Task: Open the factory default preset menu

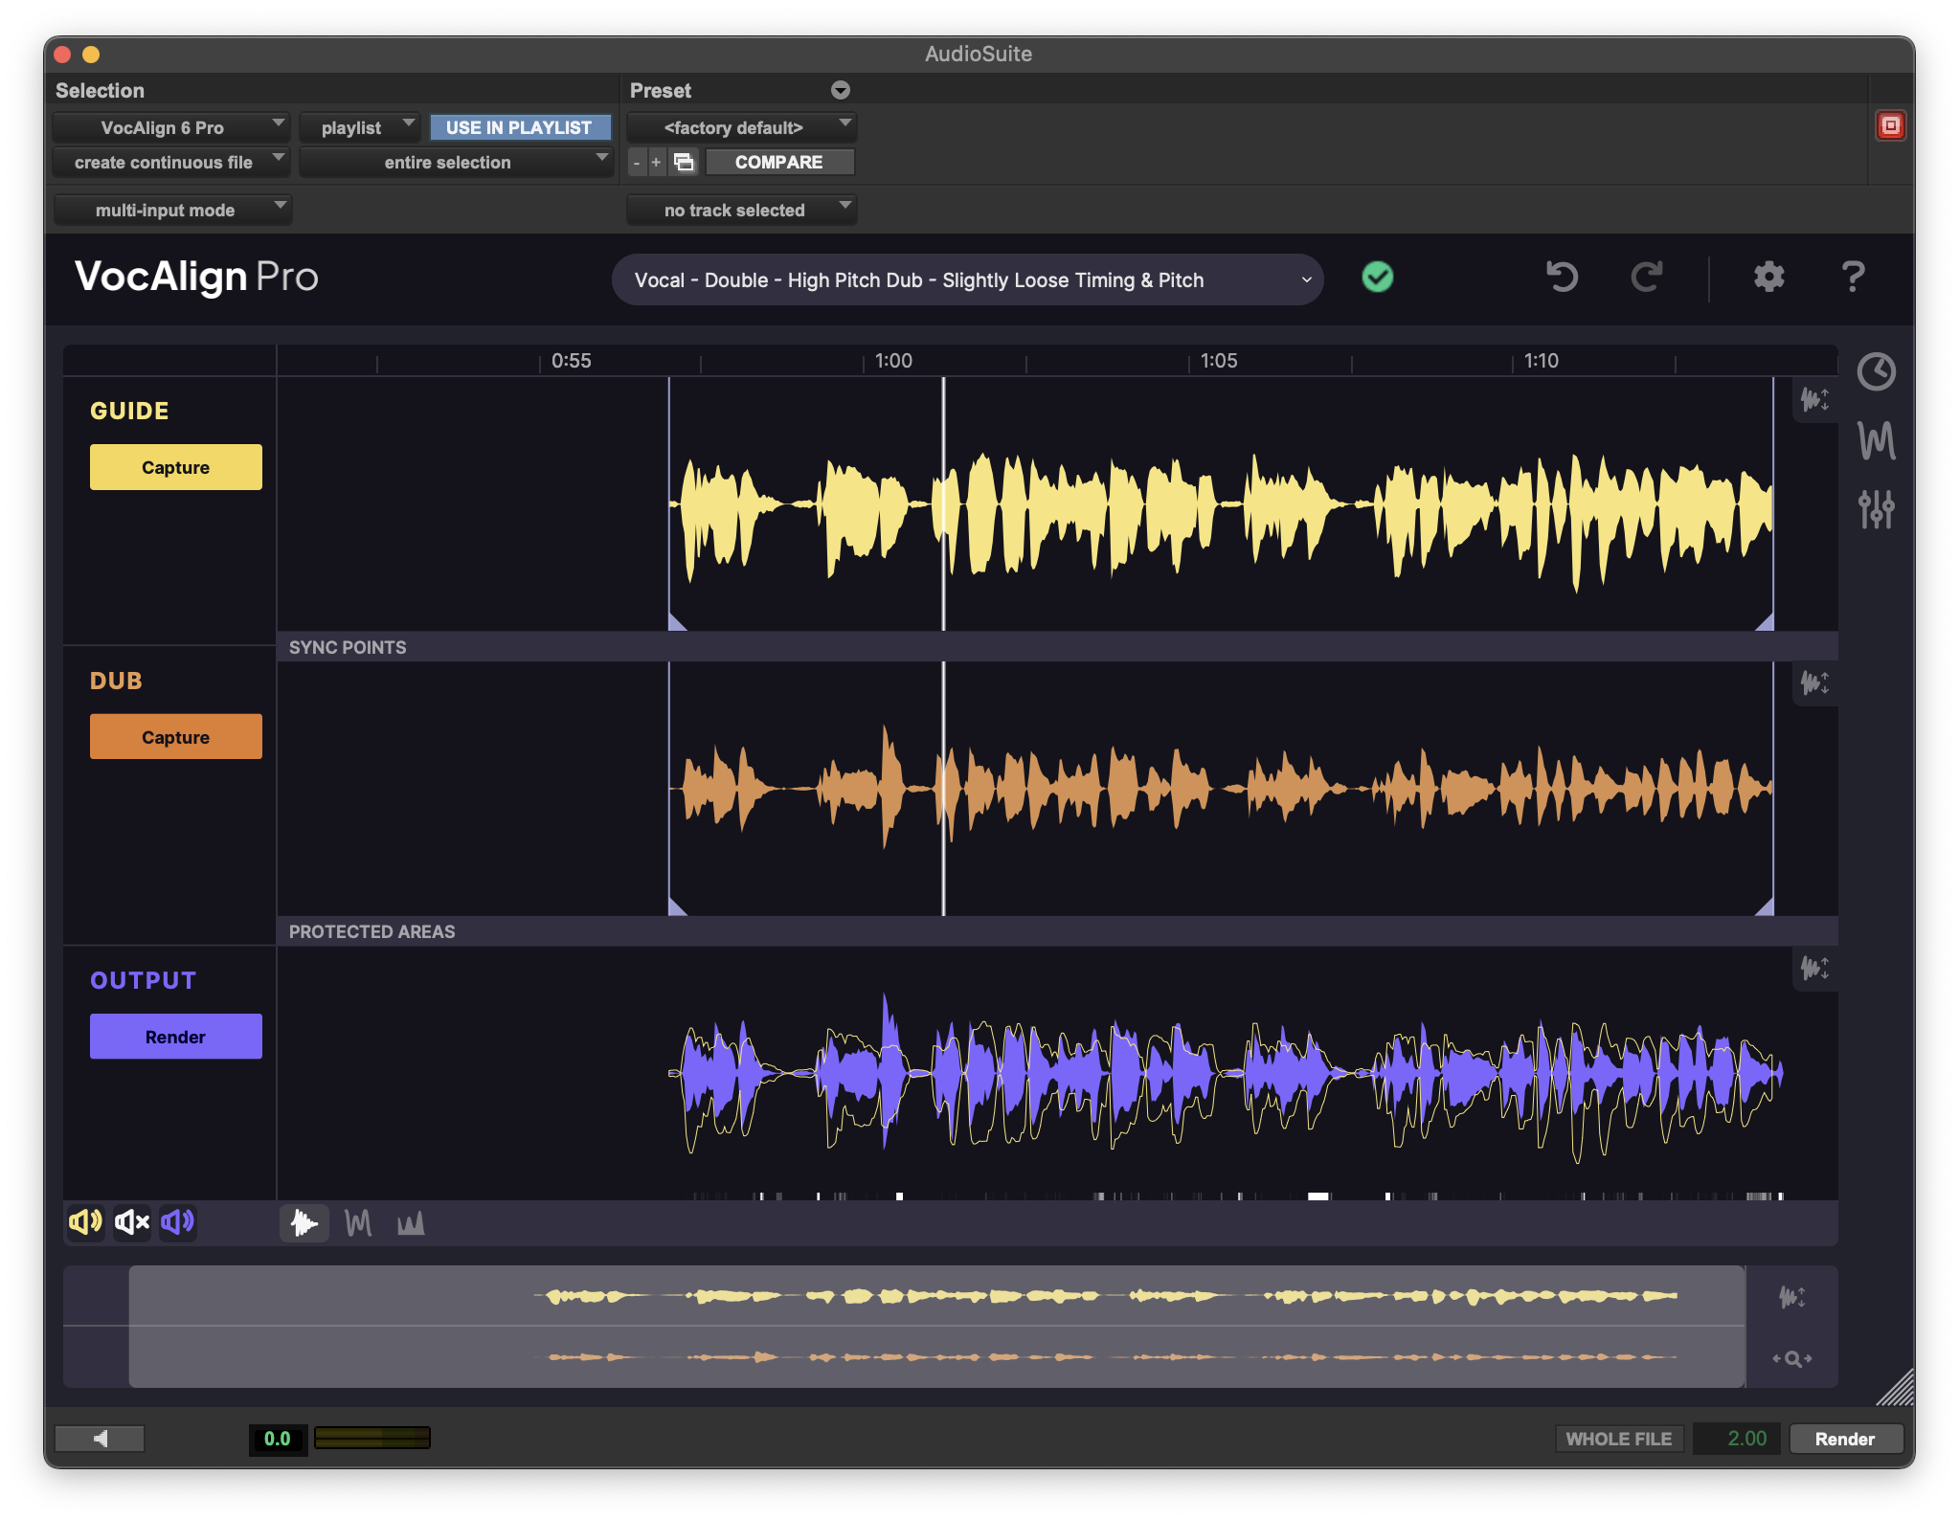Action: click(x=741, y=127)
